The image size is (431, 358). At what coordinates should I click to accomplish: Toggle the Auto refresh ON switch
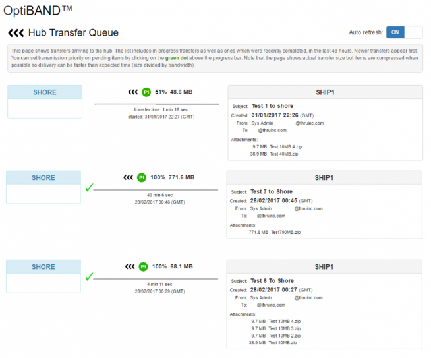pos(404,32)
